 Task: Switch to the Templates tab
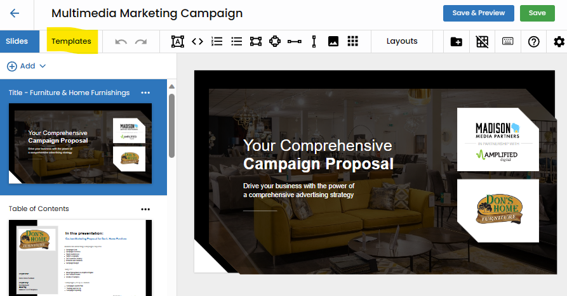pos(71,41)
